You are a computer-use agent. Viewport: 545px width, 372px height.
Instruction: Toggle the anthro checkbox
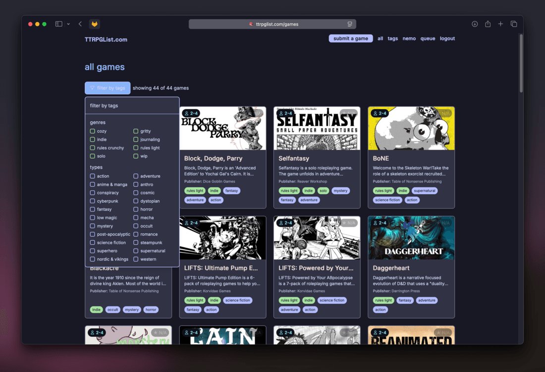point(136,184)
